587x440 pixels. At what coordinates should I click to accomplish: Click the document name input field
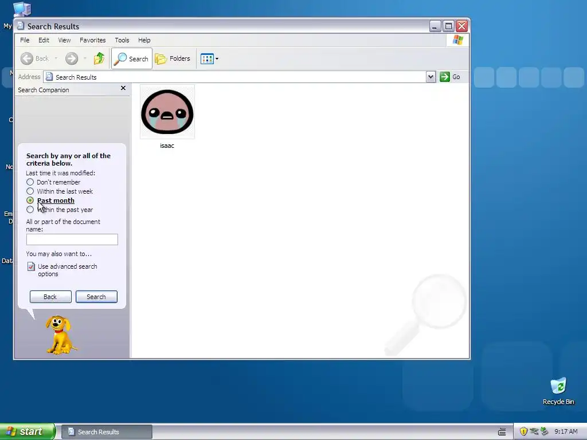pos(72,239)
